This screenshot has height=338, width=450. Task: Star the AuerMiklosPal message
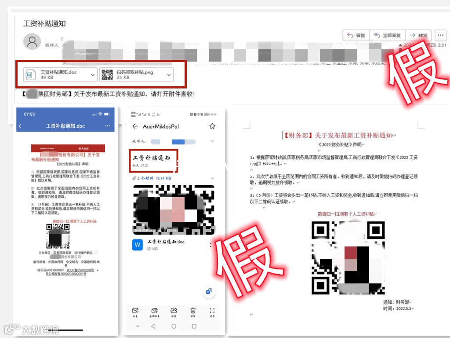click(212, 126)
